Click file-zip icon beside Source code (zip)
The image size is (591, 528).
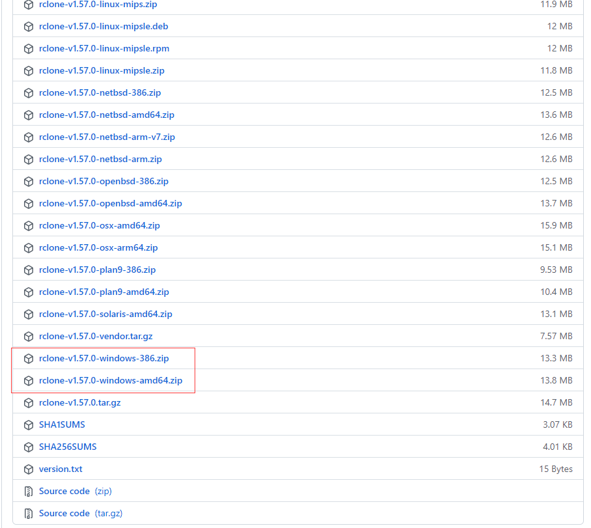[x=28, y=492]
